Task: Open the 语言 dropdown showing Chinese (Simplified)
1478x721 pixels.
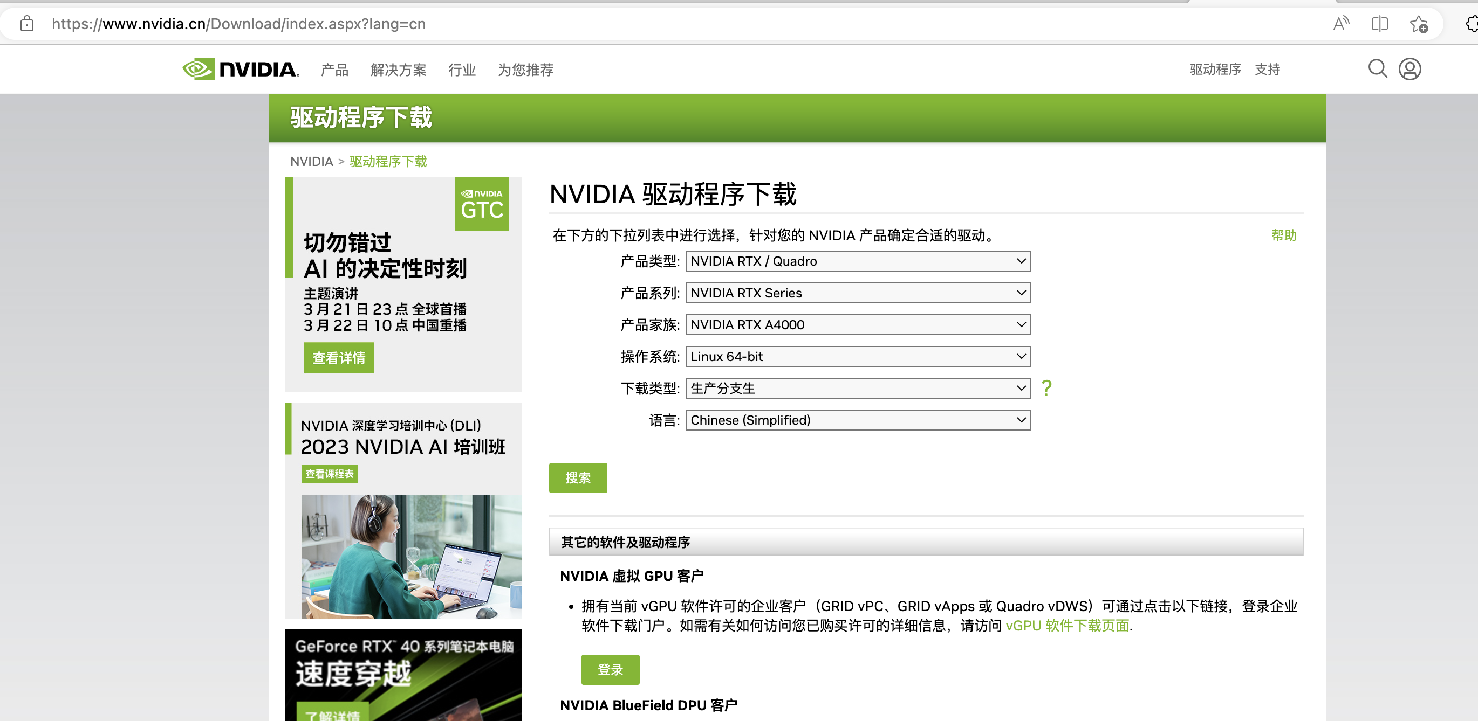Action: [858, 420]
